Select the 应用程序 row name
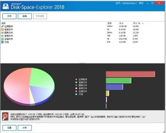This screenshot has height=133, width=166. click(9, 26)
